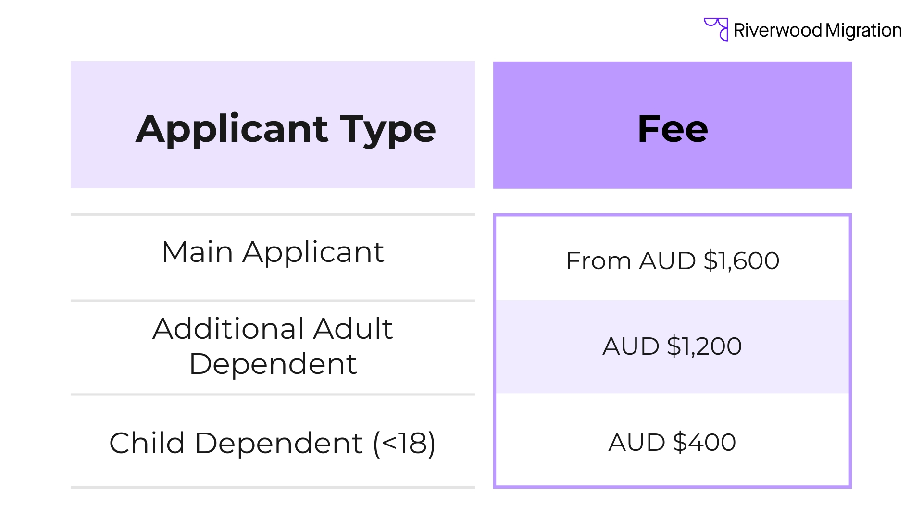
Task: Click the word Dependent in the adult row
Action: pos(273,364)
